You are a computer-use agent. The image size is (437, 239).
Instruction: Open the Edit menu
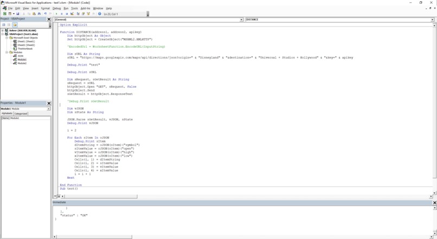tap(17, 8)
